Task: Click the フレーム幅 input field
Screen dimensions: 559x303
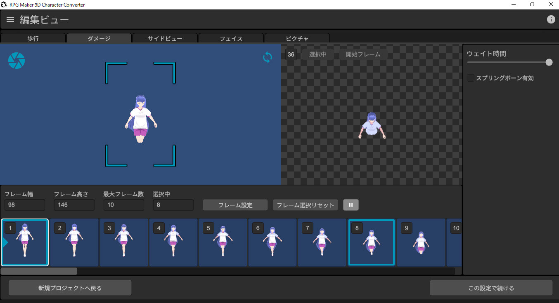Action: [24, 205]
